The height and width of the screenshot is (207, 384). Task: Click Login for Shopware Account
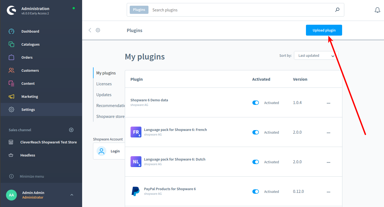tap(115, 151)
